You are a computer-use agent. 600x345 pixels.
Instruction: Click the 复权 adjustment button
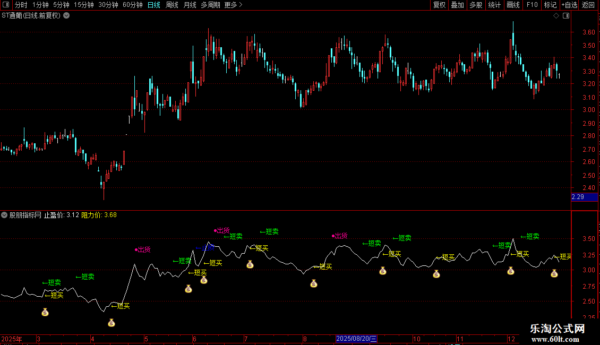pos(439,5)
